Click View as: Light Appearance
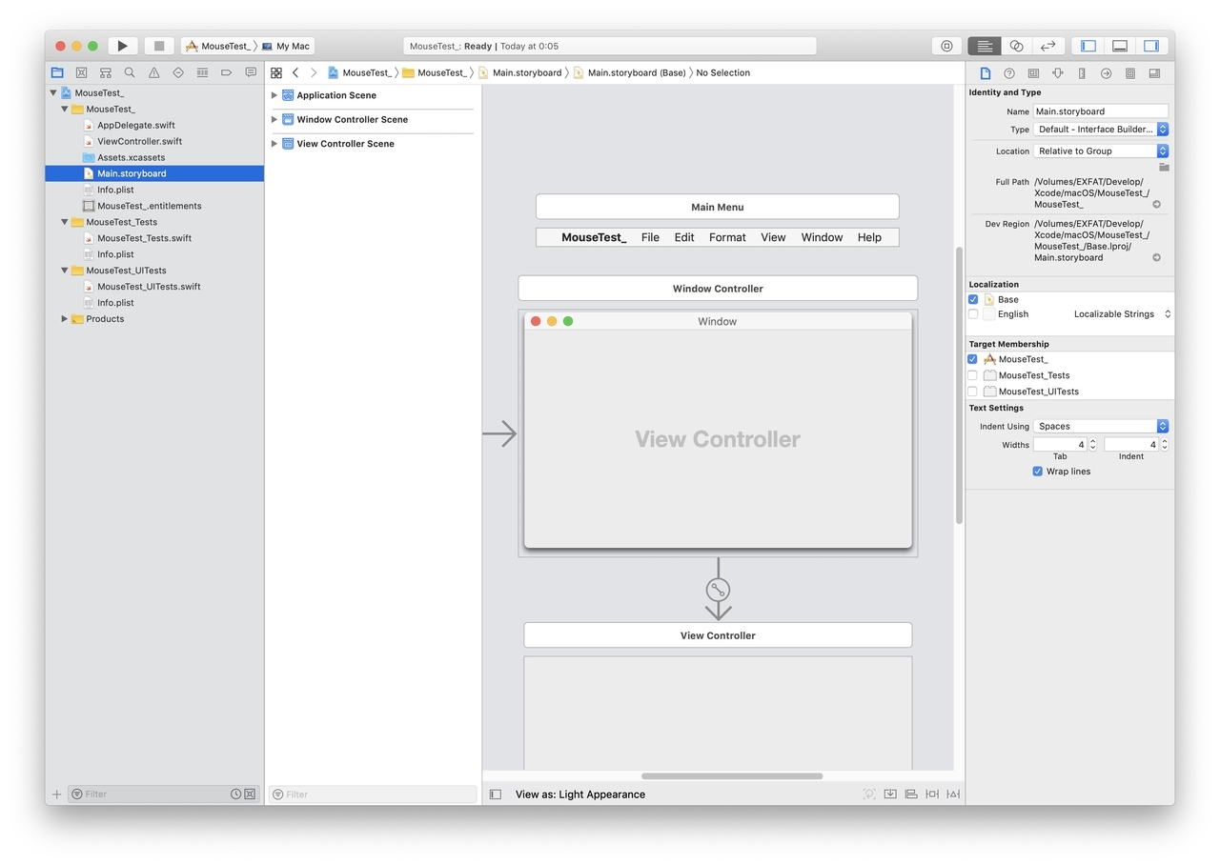The width and height of the screenshot is (1220, 865). coord(580,795)
